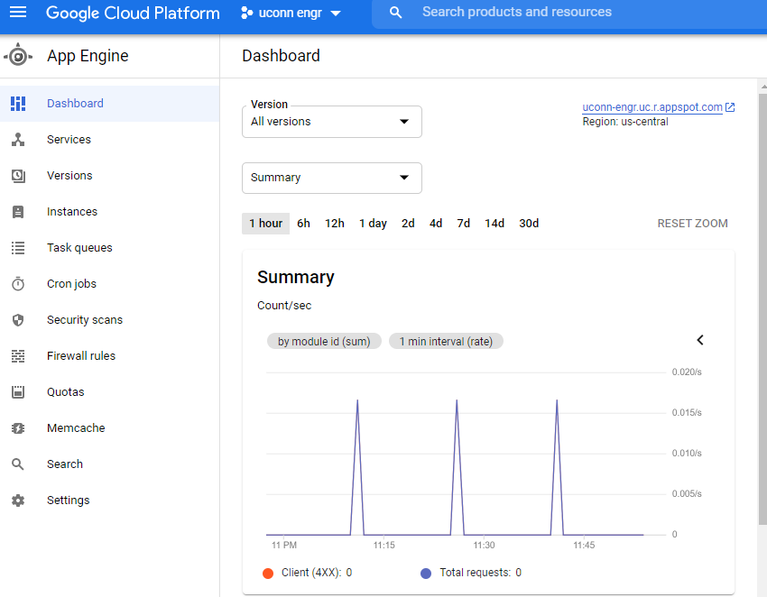Image resolution: width=767 pixels, height=597 pixels.
Task: Open uconn-engr.uc.r.appspot.com link
Action: point(652,107)
